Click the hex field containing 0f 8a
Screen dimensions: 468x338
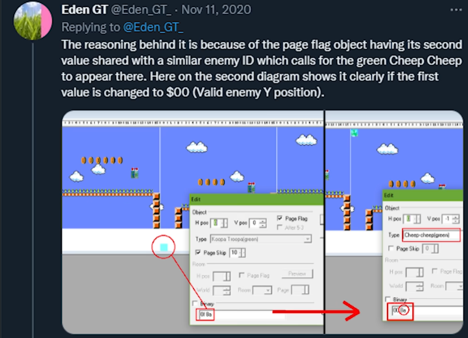pos(240,315)
